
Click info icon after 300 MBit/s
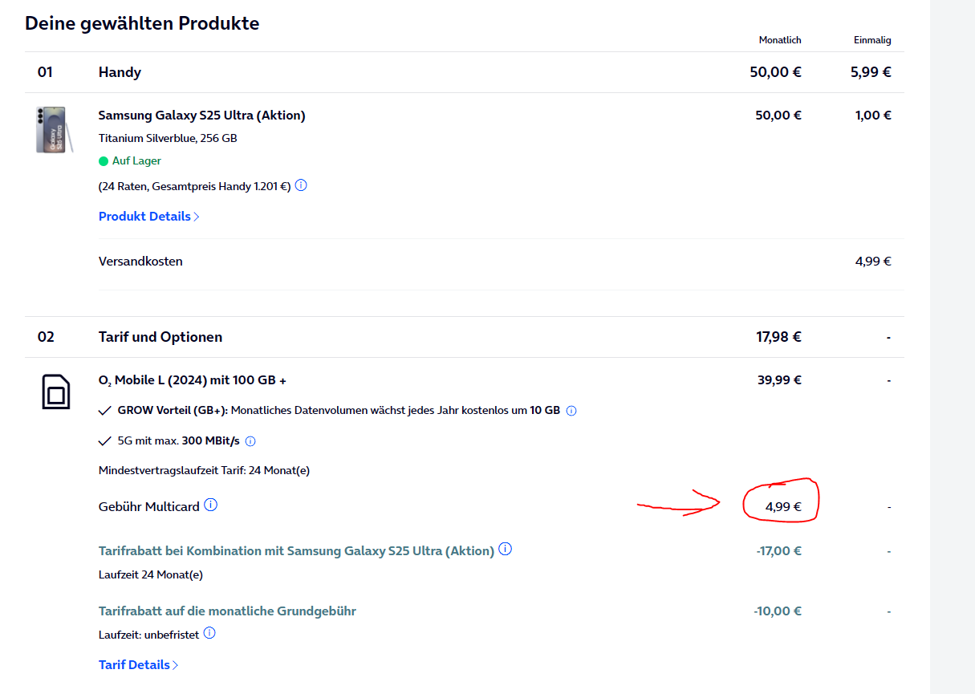[250, 441]
